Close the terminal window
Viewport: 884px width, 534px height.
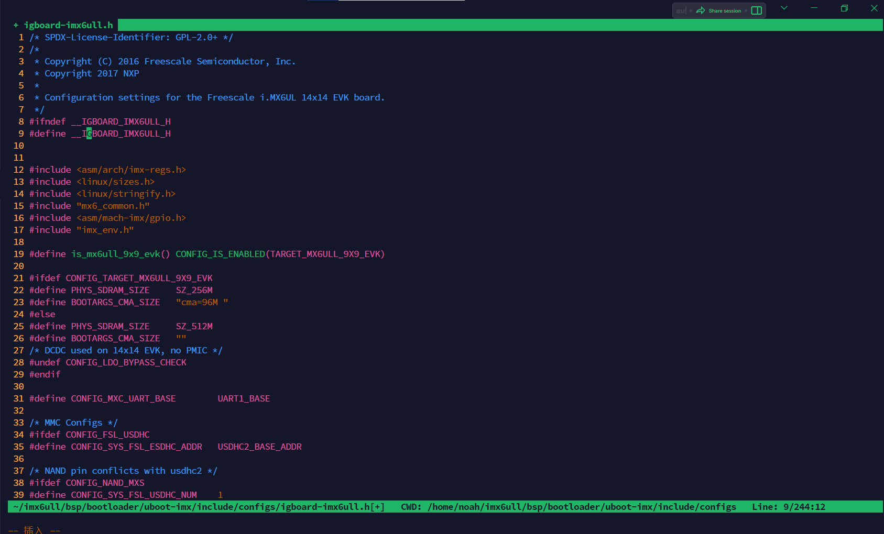[874, 8]
